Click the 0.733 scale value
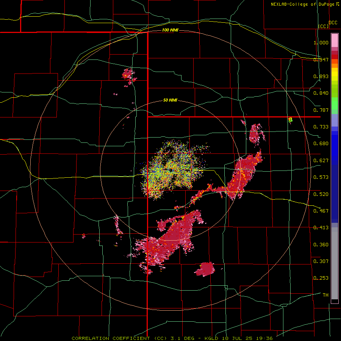Screen dimensions: 341x341 (321, 127)
